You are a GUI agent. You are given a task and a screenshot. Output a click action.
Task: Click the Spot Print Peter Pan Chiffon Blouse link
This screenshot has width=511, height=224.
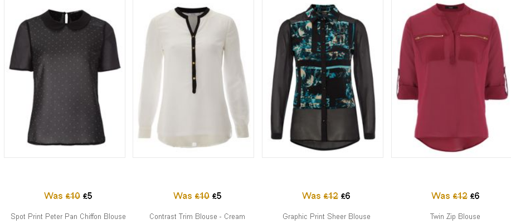click(68, 217)
